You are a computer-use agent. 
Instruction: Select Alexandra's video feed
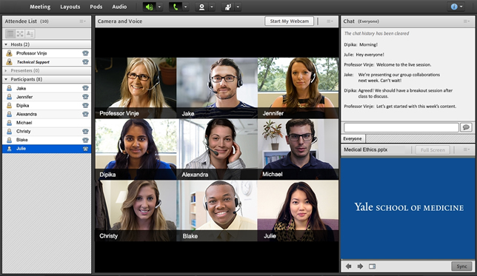217,149
